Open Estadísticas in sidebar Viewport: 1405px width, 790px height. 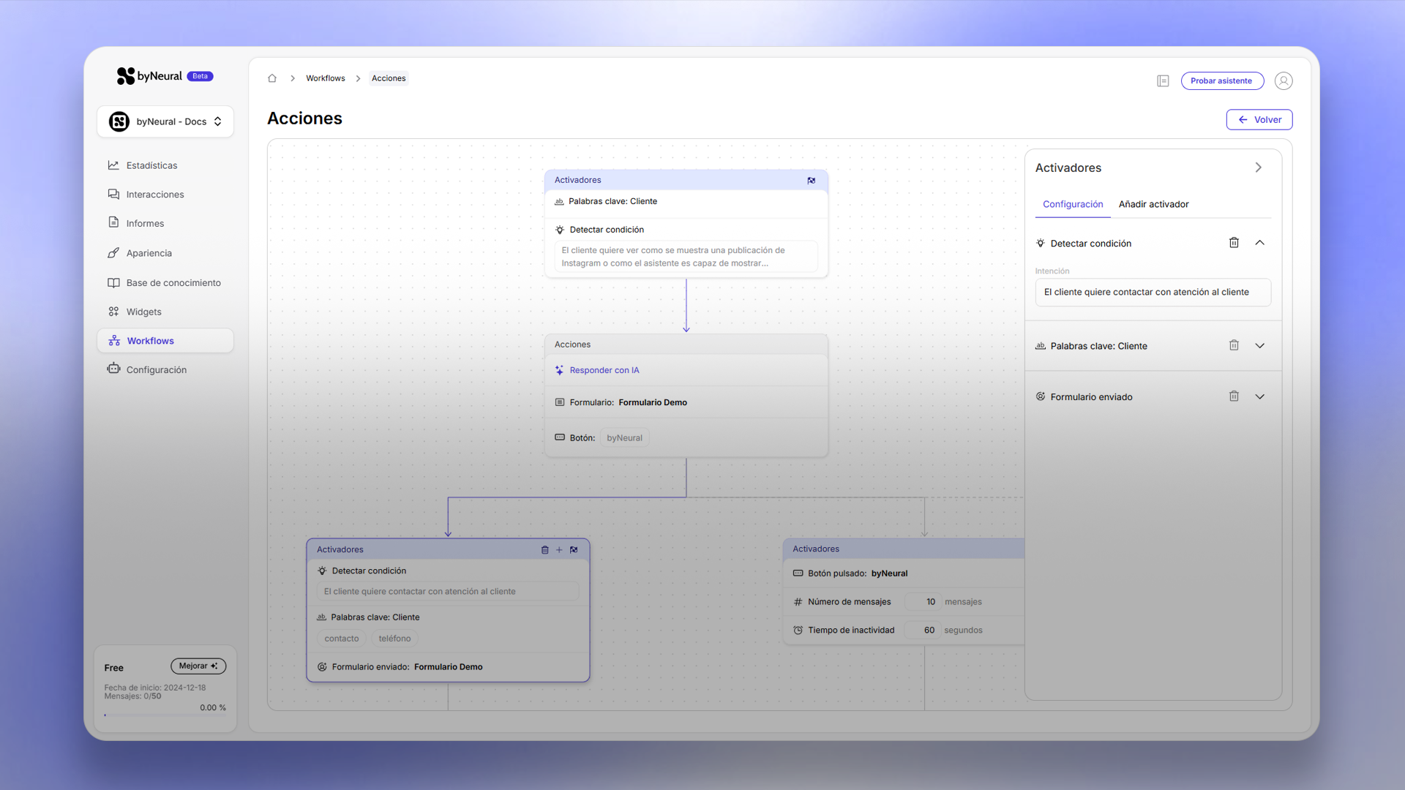click(151, 165)
